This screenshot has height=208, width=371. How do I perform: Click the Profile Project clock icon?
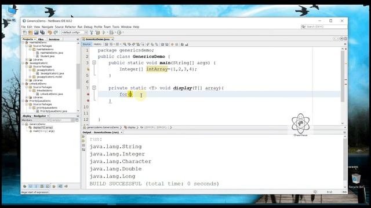click(119, 32)
